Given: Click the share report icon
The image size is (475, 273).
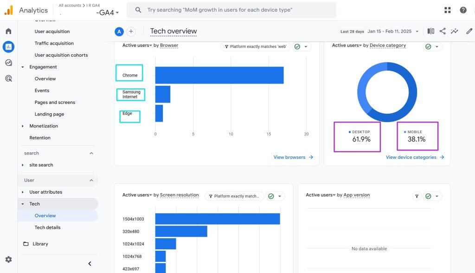Looking at the screenshot, I should point(443,31).
